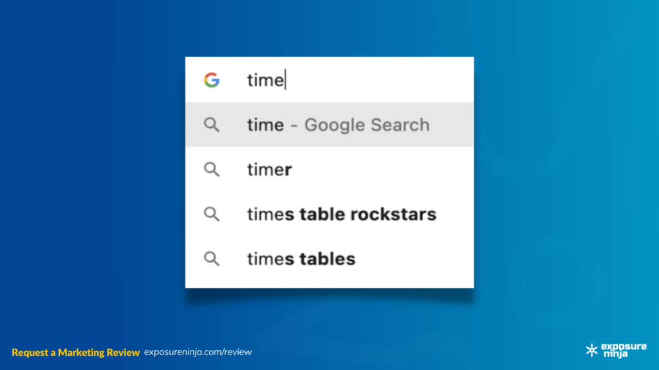Choose the 'timer' suggestion
Viewport: 659px width, 370px height.
[x=329, y=170]
